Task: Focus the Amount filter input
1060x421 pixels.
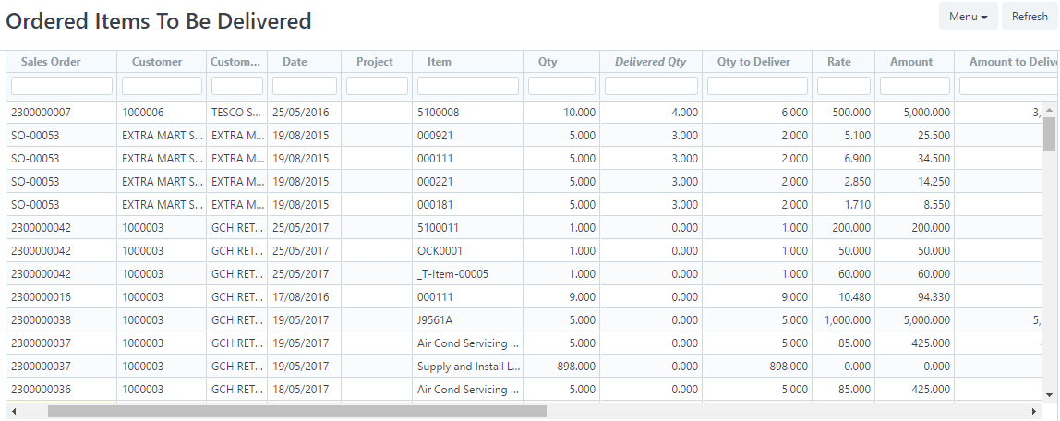Action: (x=914, y=86)
